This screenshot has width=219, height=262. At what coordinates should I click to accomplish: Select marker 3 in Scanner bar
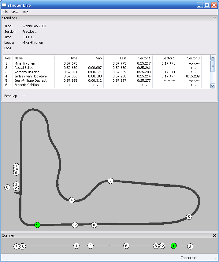tap(190, 246)
